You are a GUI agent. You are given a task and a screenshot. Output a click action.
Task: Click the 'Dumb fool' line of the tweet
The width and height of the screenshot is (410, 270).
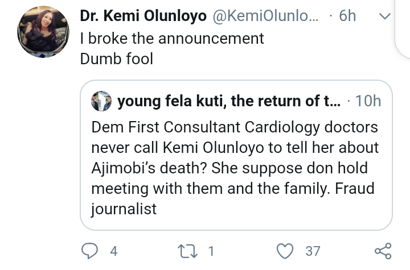click(117, 59)
